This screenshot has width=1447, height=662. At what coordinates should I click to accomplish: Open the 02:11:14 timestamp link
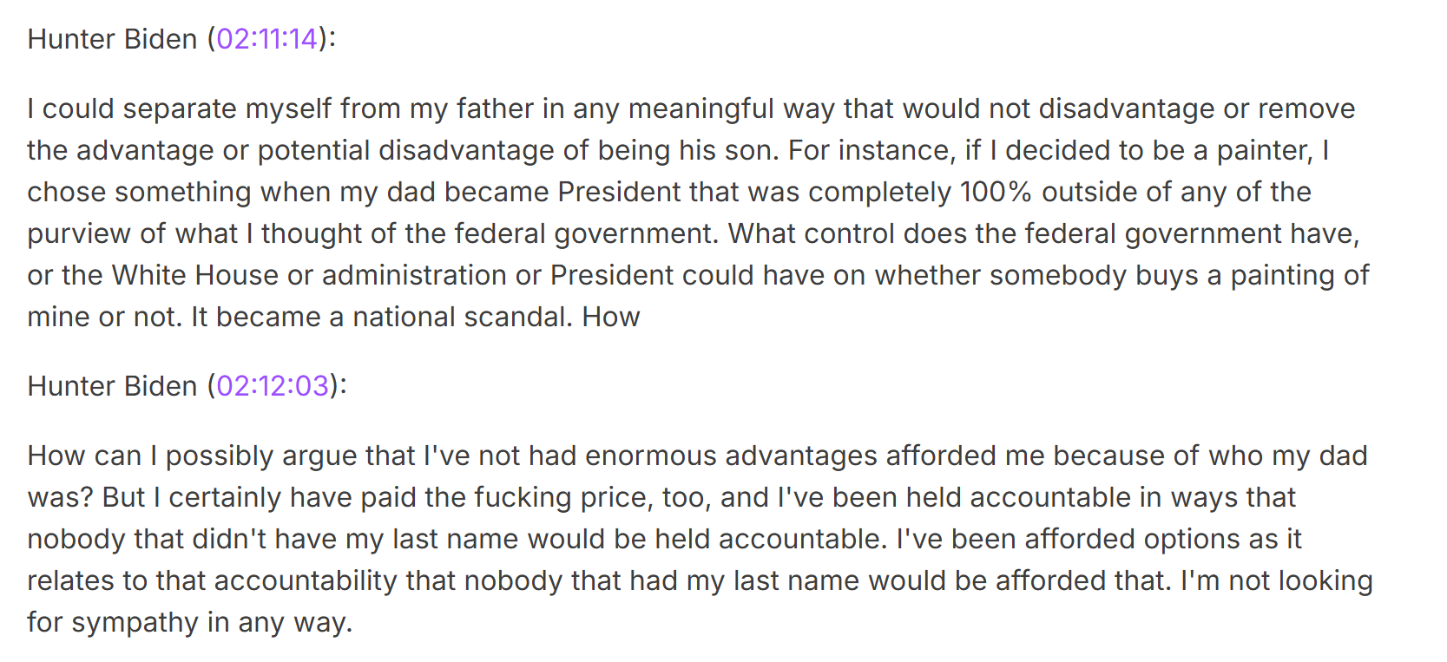pos(267,39)
